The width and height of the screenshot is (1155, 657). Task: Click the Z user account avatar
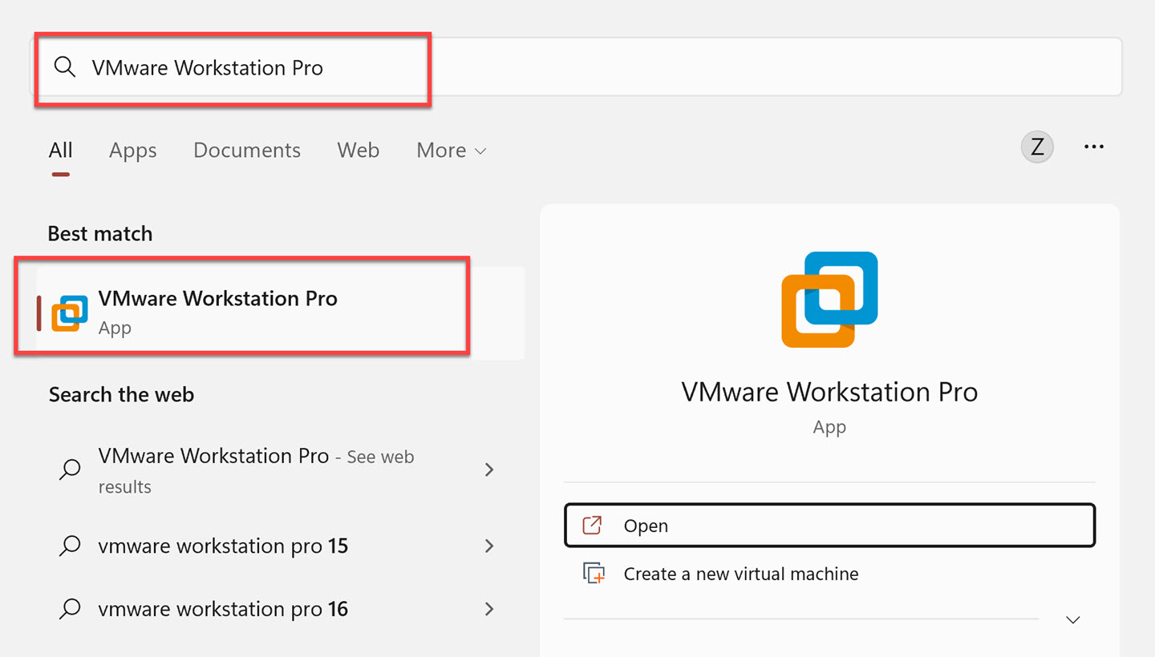[x=1037, y=147]
